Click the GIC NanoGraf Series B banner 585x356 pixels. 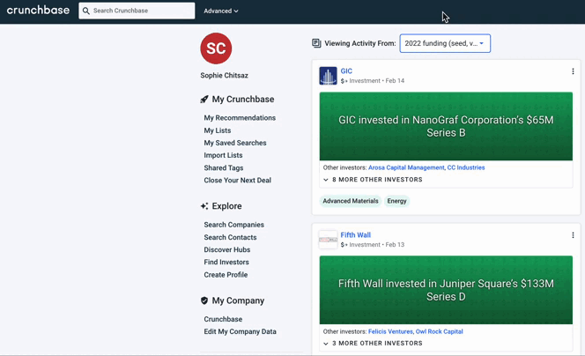pos(446,126)
